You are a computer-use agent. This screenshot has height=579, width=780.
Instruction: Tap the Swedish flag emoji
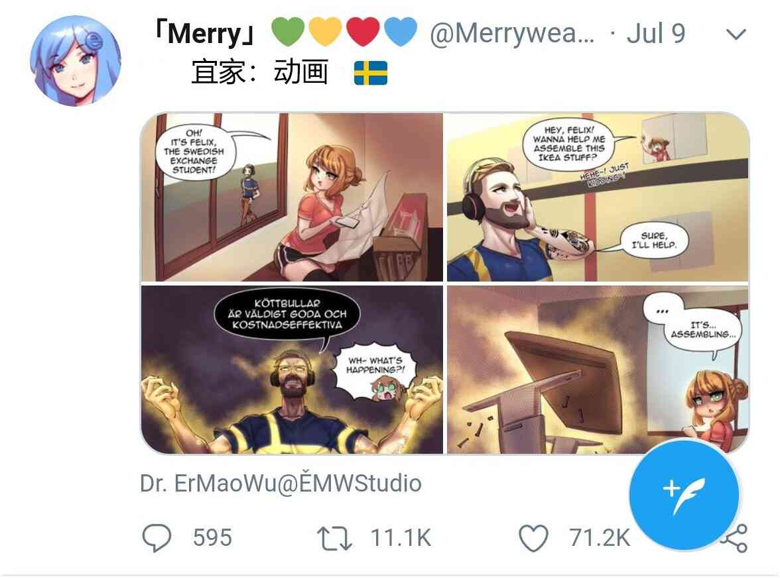[370, 73]
